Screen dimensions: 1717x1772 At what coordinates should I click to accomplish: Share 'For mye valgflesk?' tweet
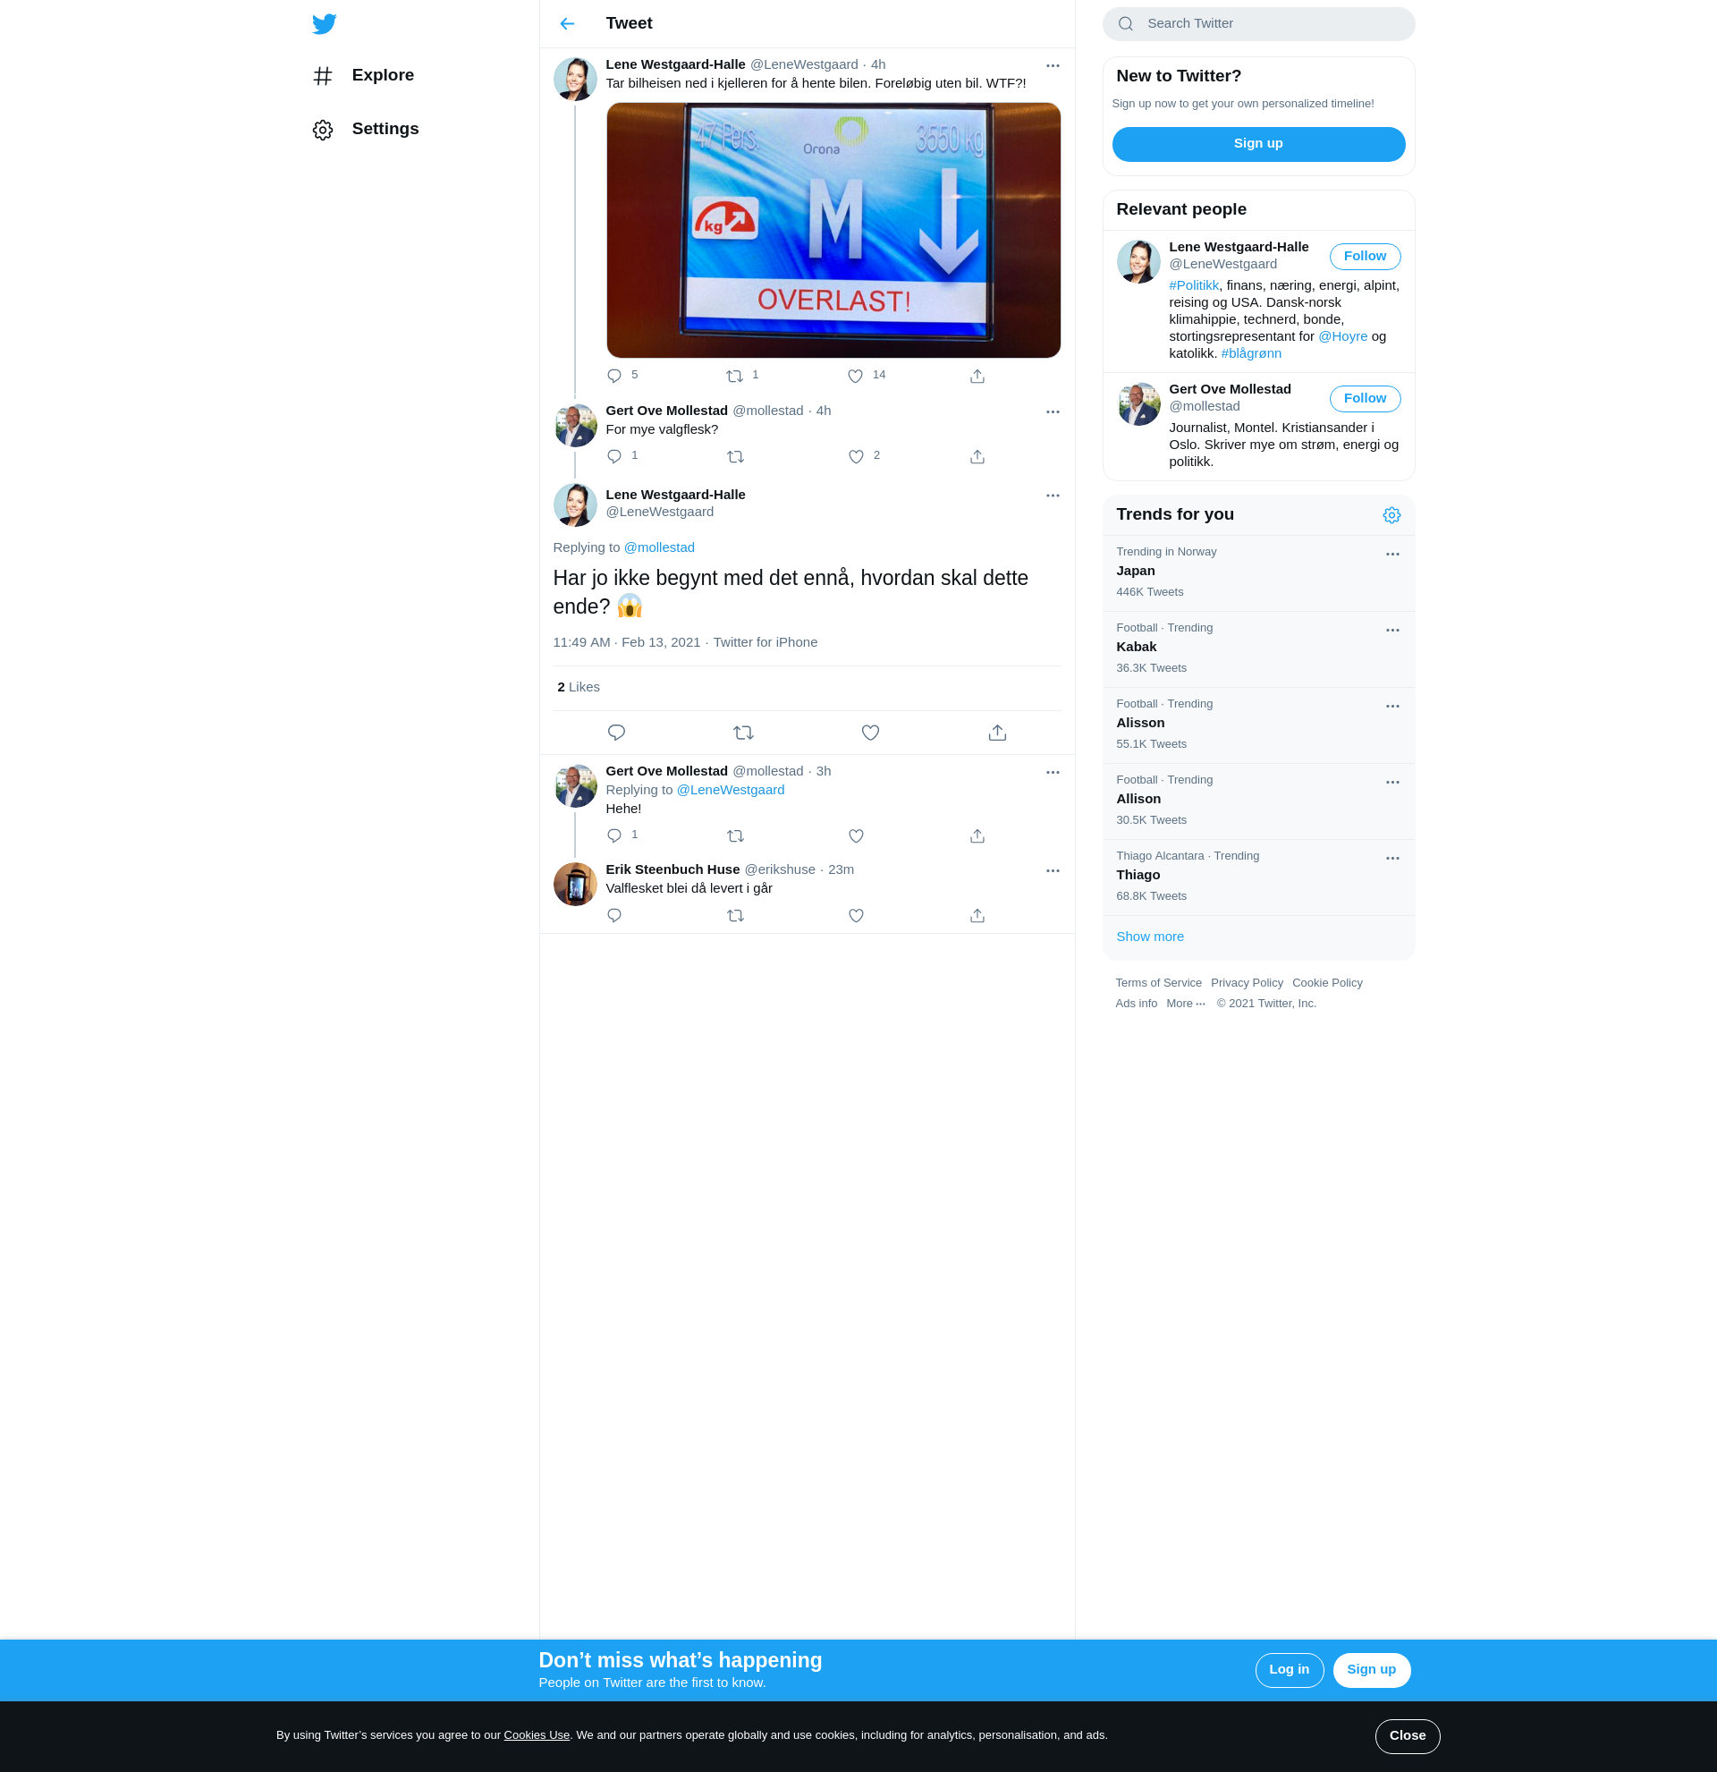[x=977, y=456]
